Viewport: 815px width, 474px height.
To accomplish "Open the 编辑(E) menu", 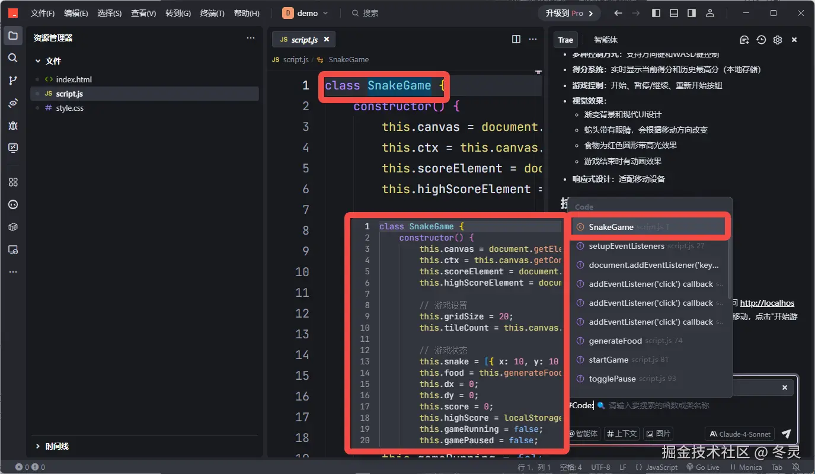I will coord(76,13).
